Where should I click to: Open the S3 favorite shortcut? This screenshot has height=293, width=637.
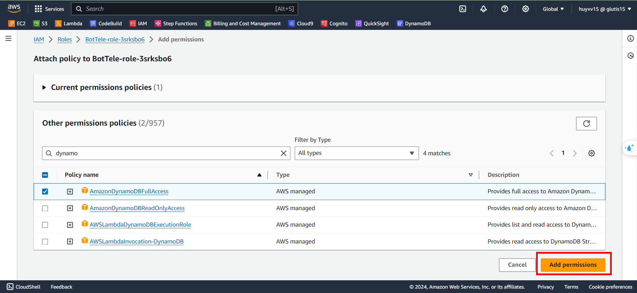(40, 23)
